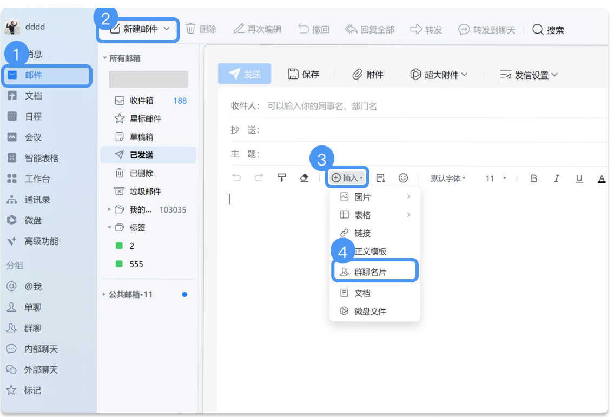614x417 pixels.
Task: Toggle bold formatting with the B button
Action: [x=534, y=177]
